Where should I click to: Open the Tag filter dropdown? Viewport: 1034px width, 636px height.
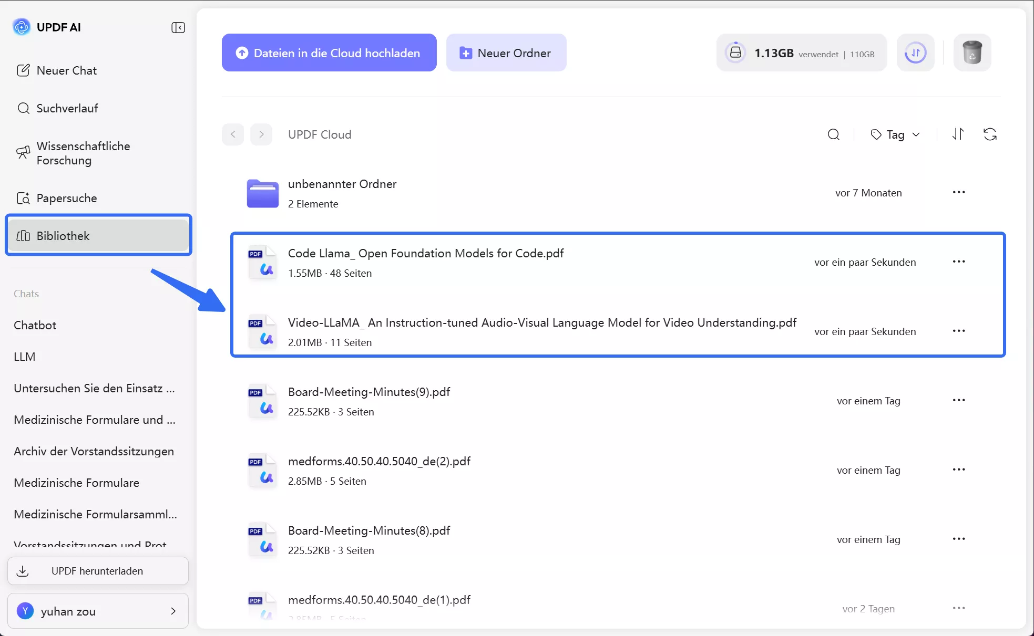pyautogui.click(x=895, y=134)
